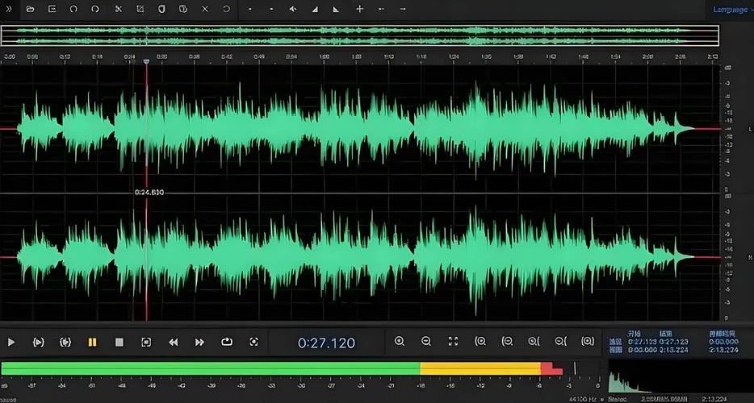Toggle the loop playback button

coord(227,342)
